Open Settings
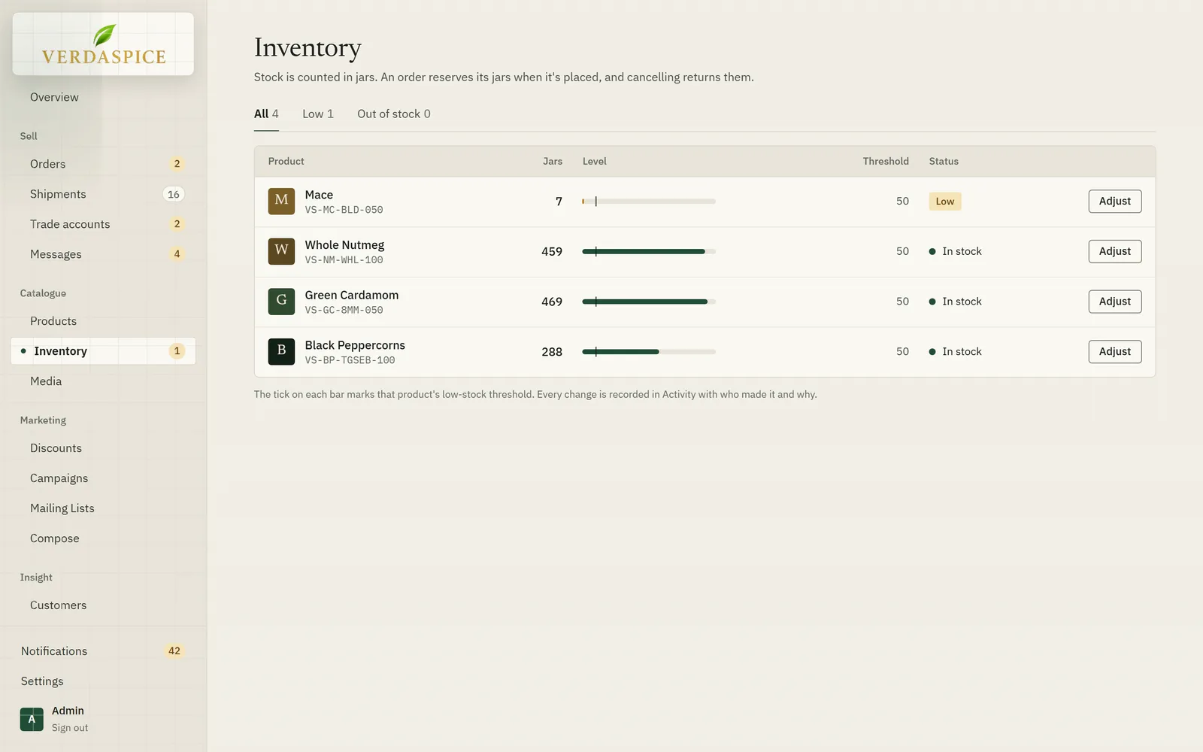The height and width of the screenshot is (752, 1203). point(103,681)
